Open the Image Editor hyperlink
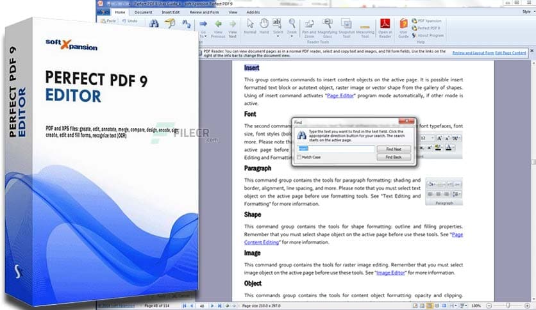 tap(390, 273)
